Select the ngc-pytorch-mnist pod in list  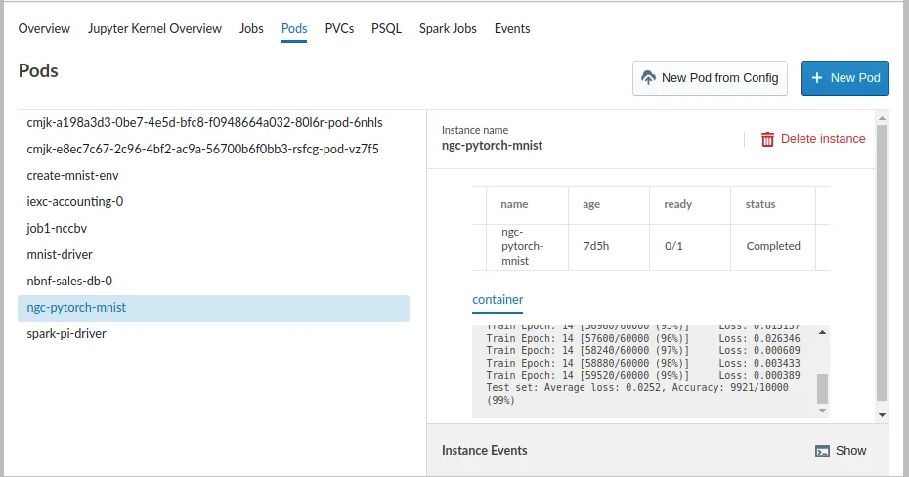213,308
